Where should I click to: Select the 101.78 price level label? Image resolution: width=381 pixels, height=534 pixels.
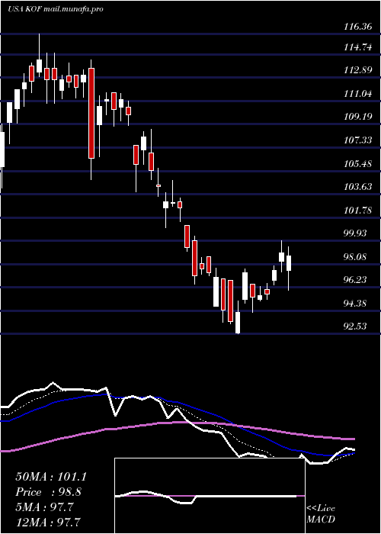coord(357,210)
